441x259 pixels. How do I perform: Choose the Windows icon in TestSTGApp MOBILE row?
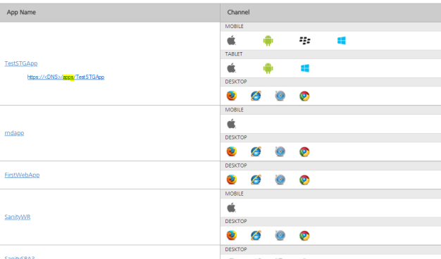[x=342, y=41]
